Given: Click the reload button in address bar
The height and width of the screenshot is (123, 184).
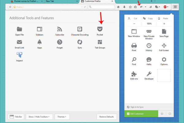Looking at the screenshot, I should (x=85, y=7).
